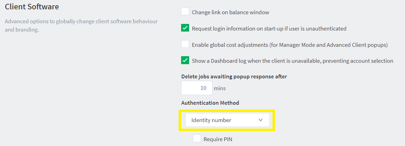Screen dimensions: 405x146
Task: Click the green checkmark beside Request login information
Action: point(185,28)
